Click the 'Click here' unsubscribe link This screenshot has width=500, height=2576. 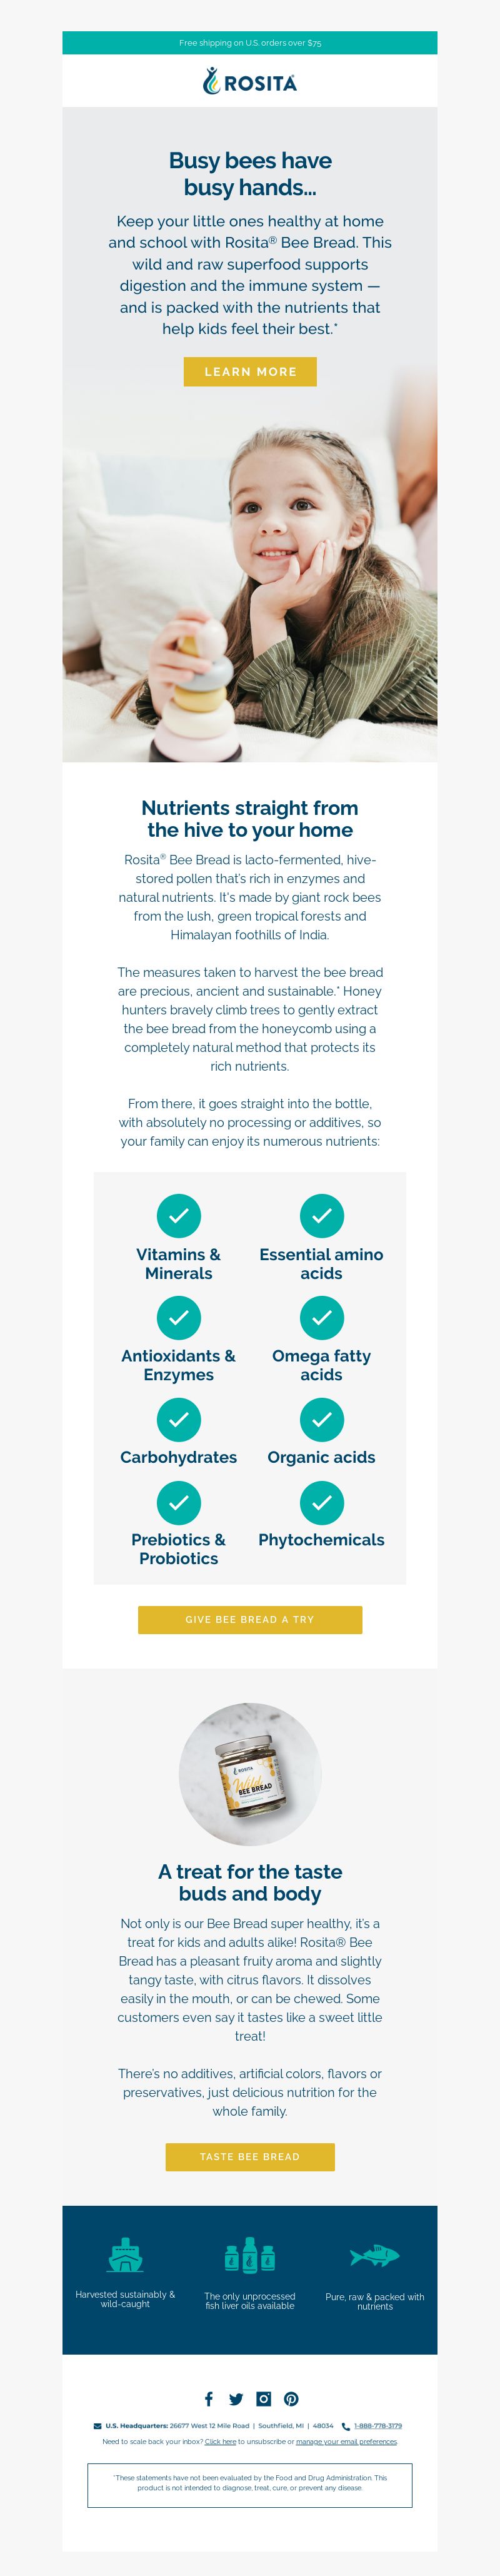click(220, 2441)
